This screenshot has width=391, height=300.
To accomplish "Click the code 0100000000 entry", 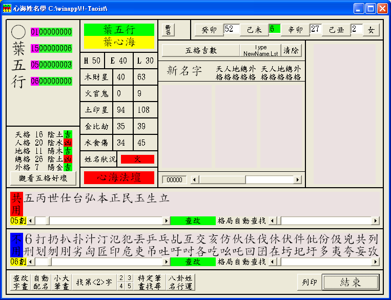I will [x=51, y=32].
